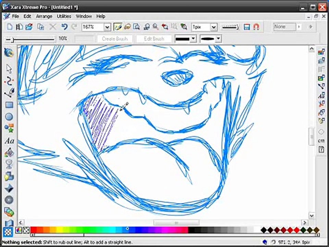Click the New document icon
This screenshot has width=329, height=247.
[x=10, y=27]
